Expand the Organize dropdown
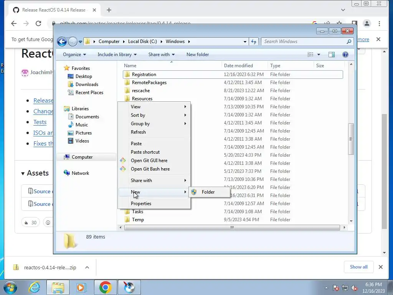The height and width of the screenshot is (295, 393). tap(74, 55)
